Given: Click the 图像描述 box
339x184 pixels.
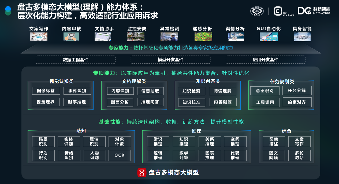Looking at the screenshot, I should tap(274, 142).
